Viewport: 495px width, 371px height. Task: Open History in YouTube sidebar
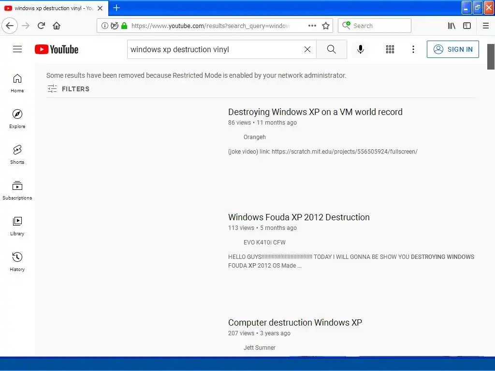17,262
